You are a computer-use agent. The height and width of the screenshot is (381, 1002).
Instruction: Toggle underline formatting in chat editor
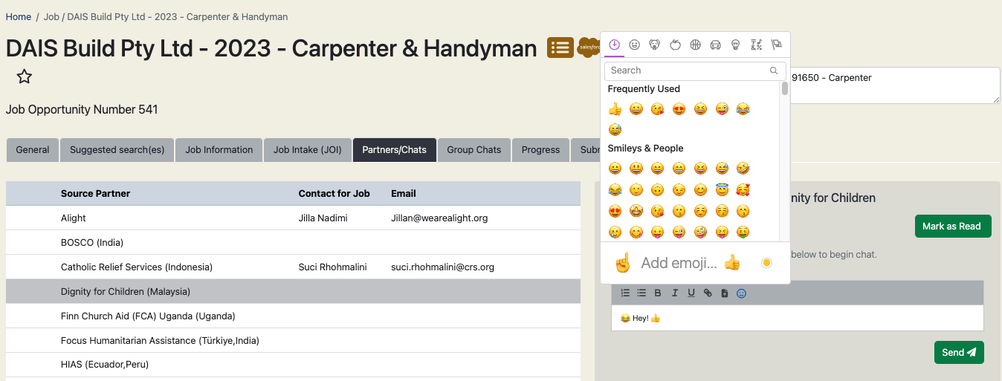coord(691,293)
